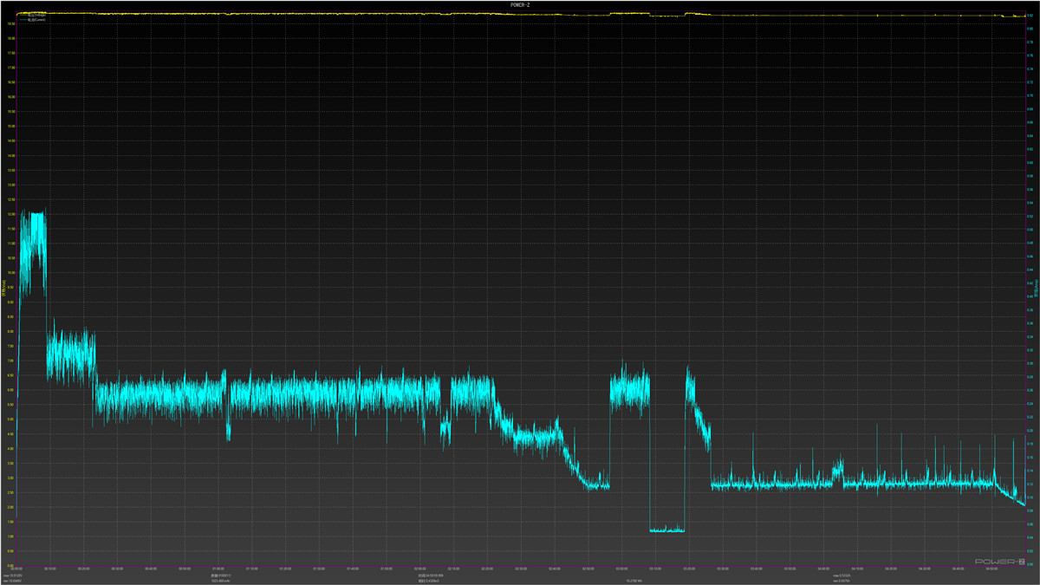1040x585 pixels.
Task: Click the right vertical current axis title
Action: click(1035, 289)
